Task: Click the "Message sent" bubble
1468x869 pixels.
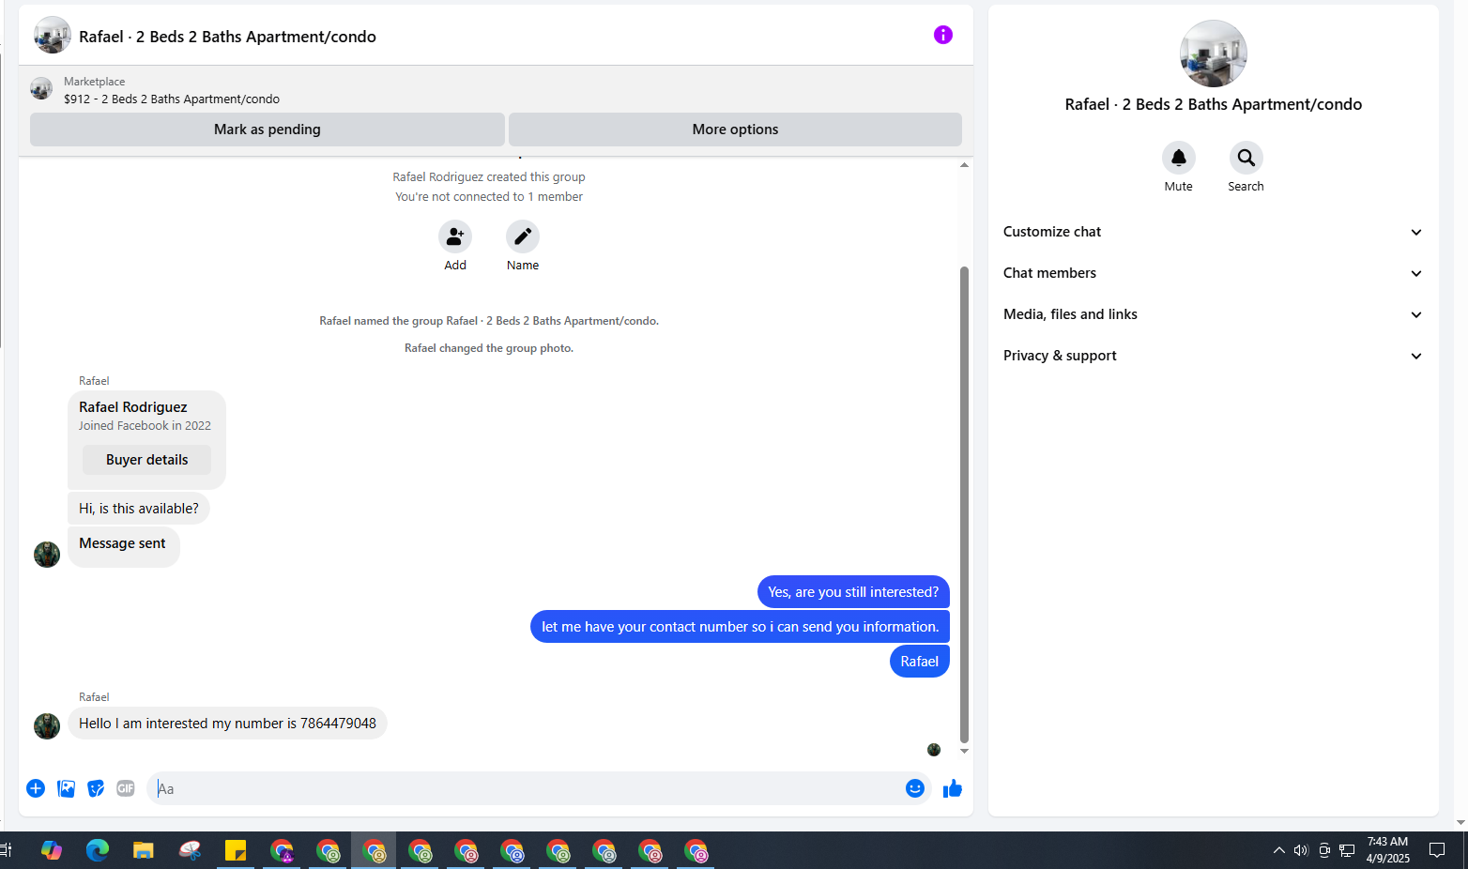Action: point(123,546)
